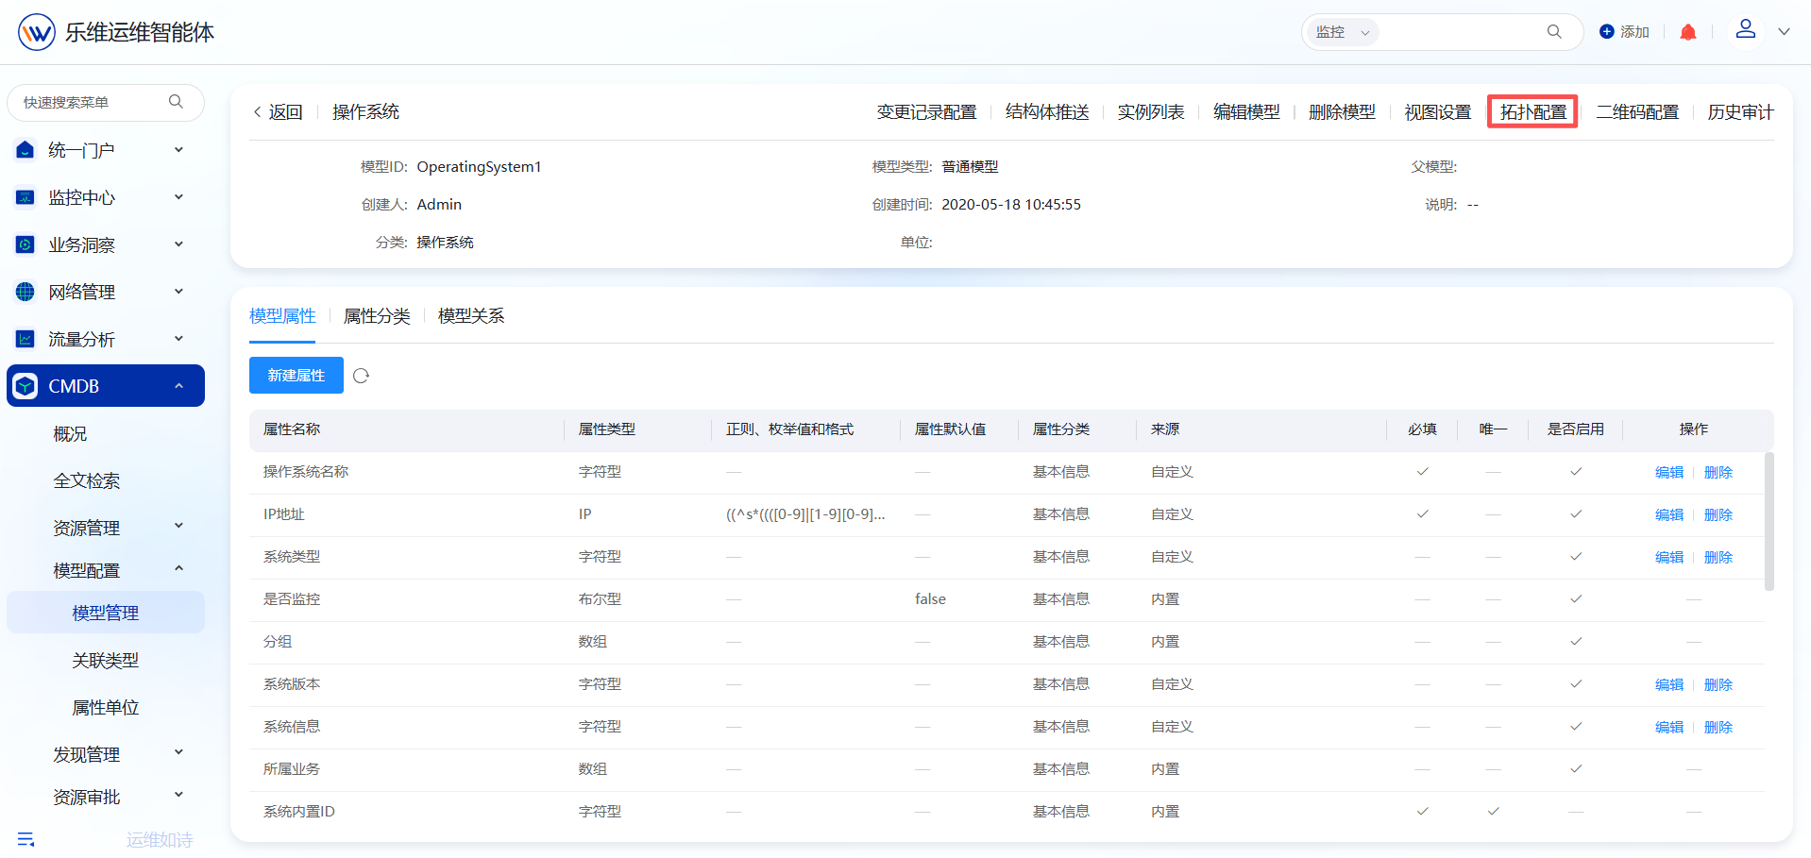This screenshot has width=1811, height=858.
Task: Click the back arrow next to 返回
Action: pos(257,112)
